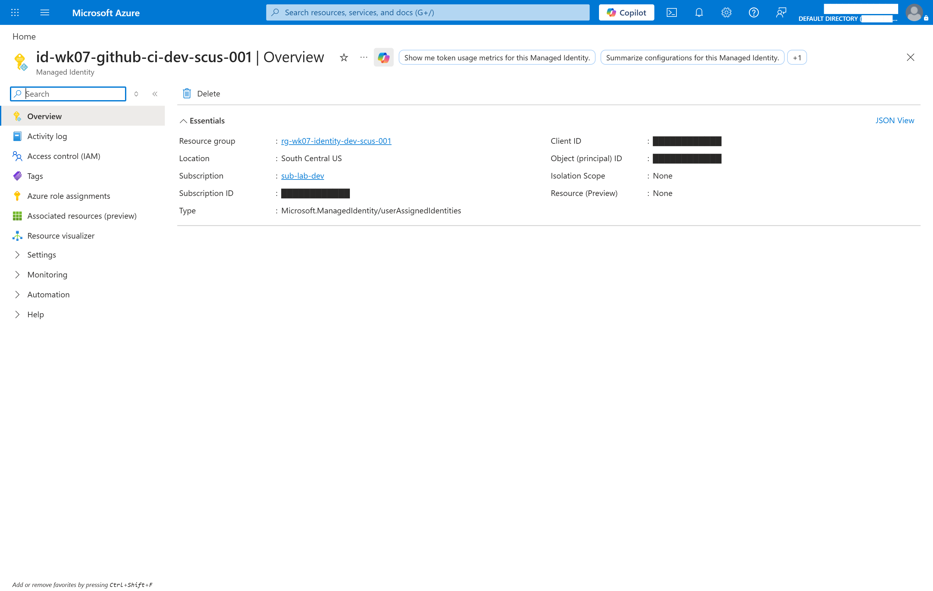The width and height of the screenshot is (933, 591).
Task: Click the Microsoft Azure home logo
Action: (x=106, y=13)
